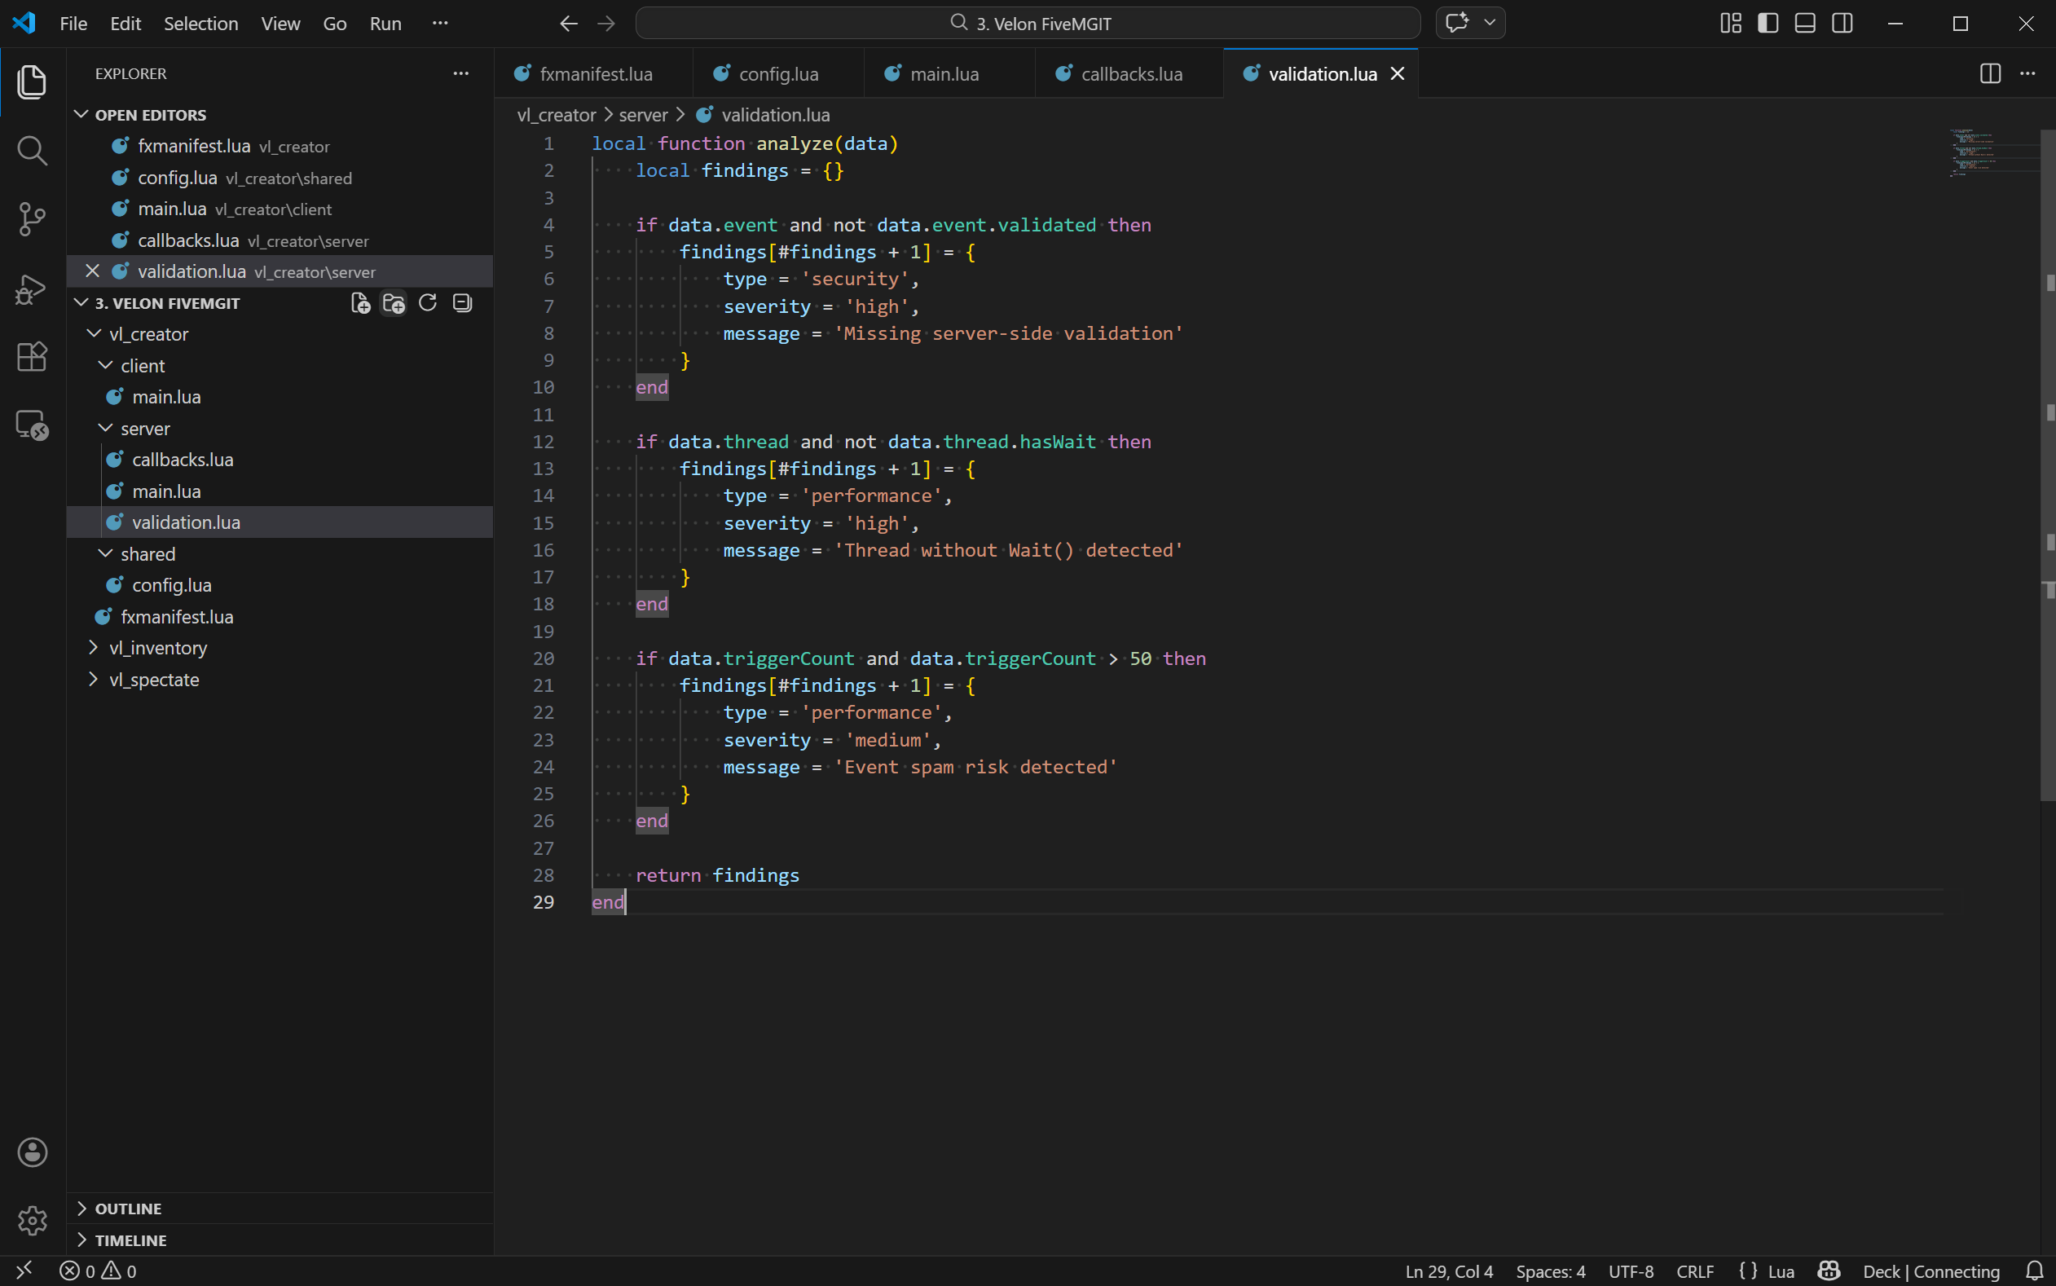Screen dimensions: 2056x1286
Task: Collapse the vl_creator folder
Action: [x=94, y=334]
